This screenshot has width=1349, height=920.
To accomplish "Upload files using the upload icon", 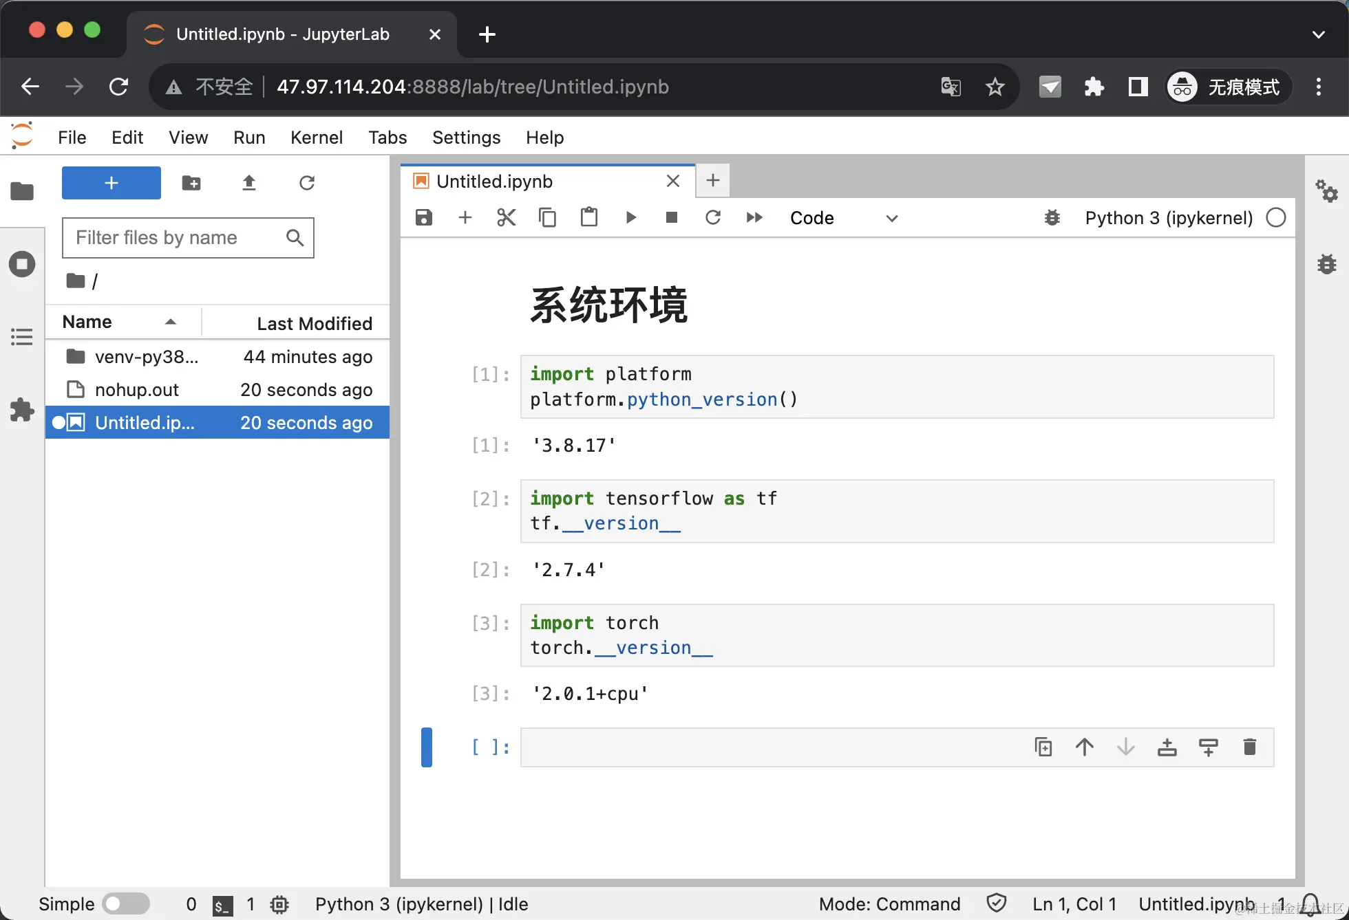I will tap(249, 183).
